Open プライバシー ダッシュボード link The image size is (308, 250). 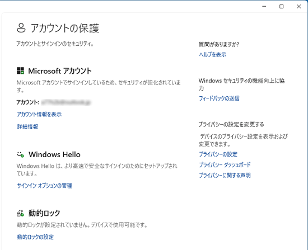click(x=225, y=164)
